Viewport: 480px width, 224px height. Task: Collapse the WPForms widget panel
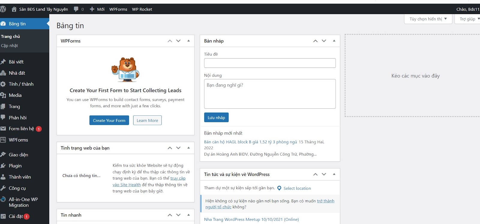click(188, 41)
